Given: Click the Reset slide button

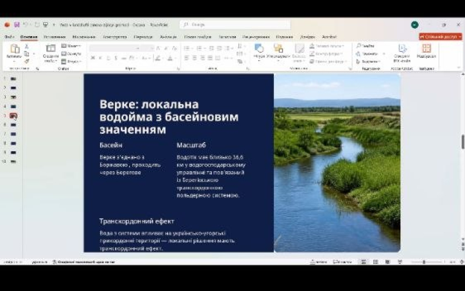Looking at the screenshot, I should [71, 54].
